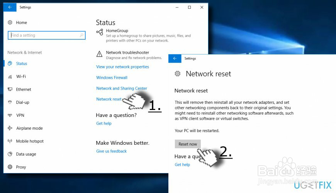Click the Airplane mode plane icon

coord(10,128)
